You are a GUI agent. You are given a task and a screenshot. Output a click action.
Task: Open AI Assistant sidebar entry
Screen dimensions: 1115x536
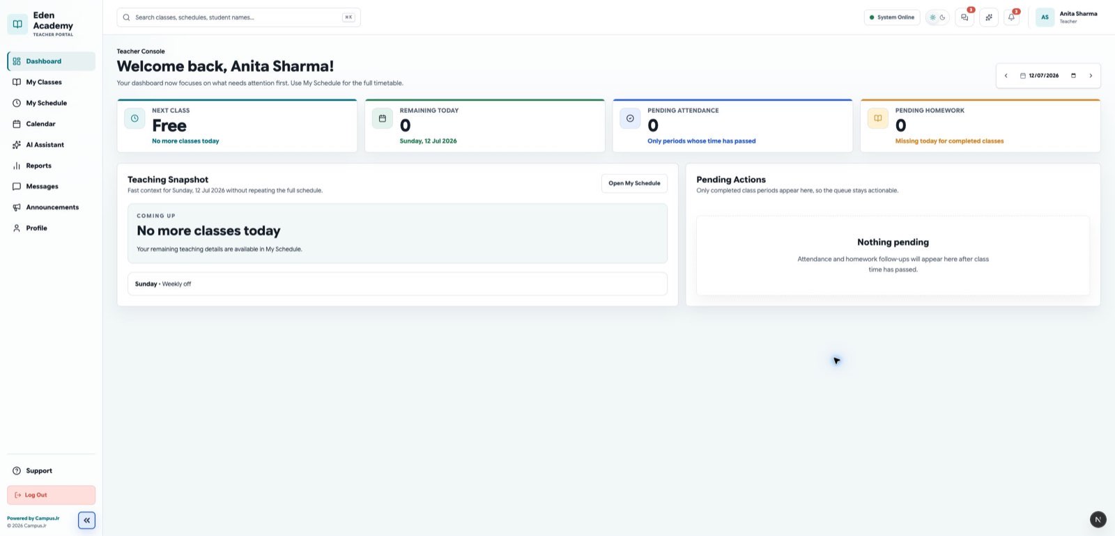(51, 145)
